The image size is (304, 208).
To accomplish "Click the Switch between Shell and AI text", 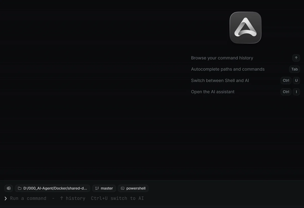I will (220, 81).
